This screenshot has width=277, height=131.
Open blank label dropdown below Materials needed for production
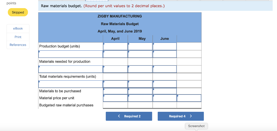point(71,69)
